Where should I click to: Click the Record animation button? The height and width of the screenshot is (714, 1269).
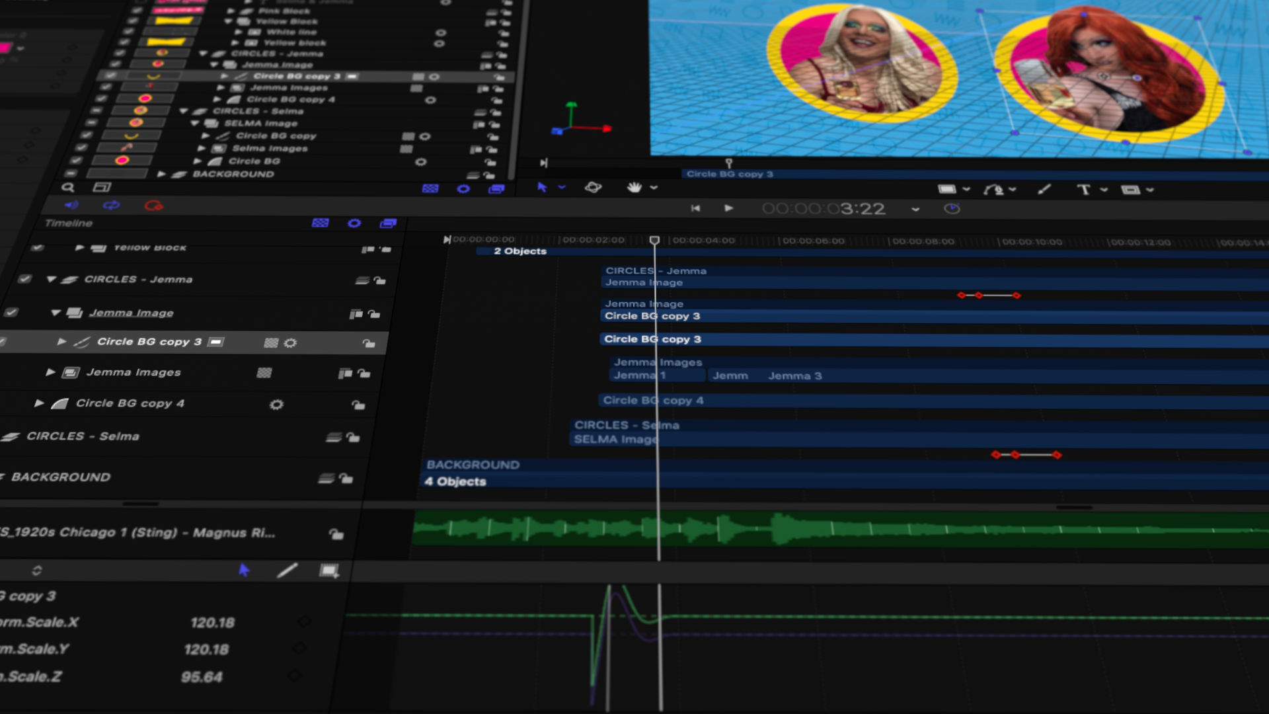click(x=153, y=206)
